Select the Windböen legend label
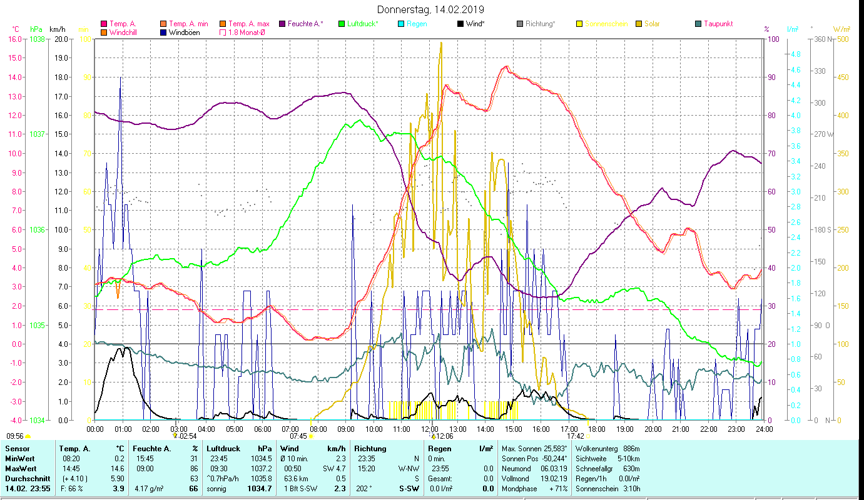 pos(185,32)
